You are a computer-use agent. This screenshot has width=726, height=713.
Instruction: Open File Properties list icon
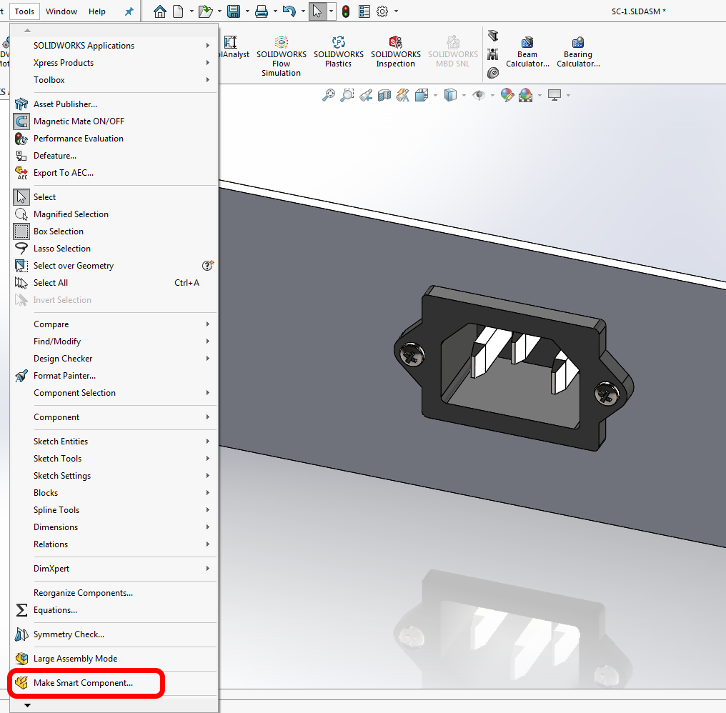point(364,11)
